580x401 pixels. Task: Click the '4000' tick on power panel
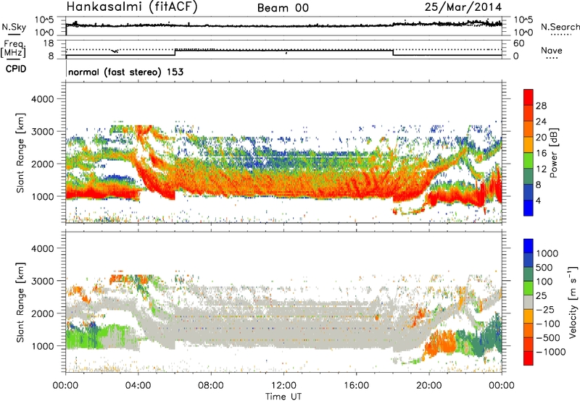pyautogui.click(x=43, y=98)
